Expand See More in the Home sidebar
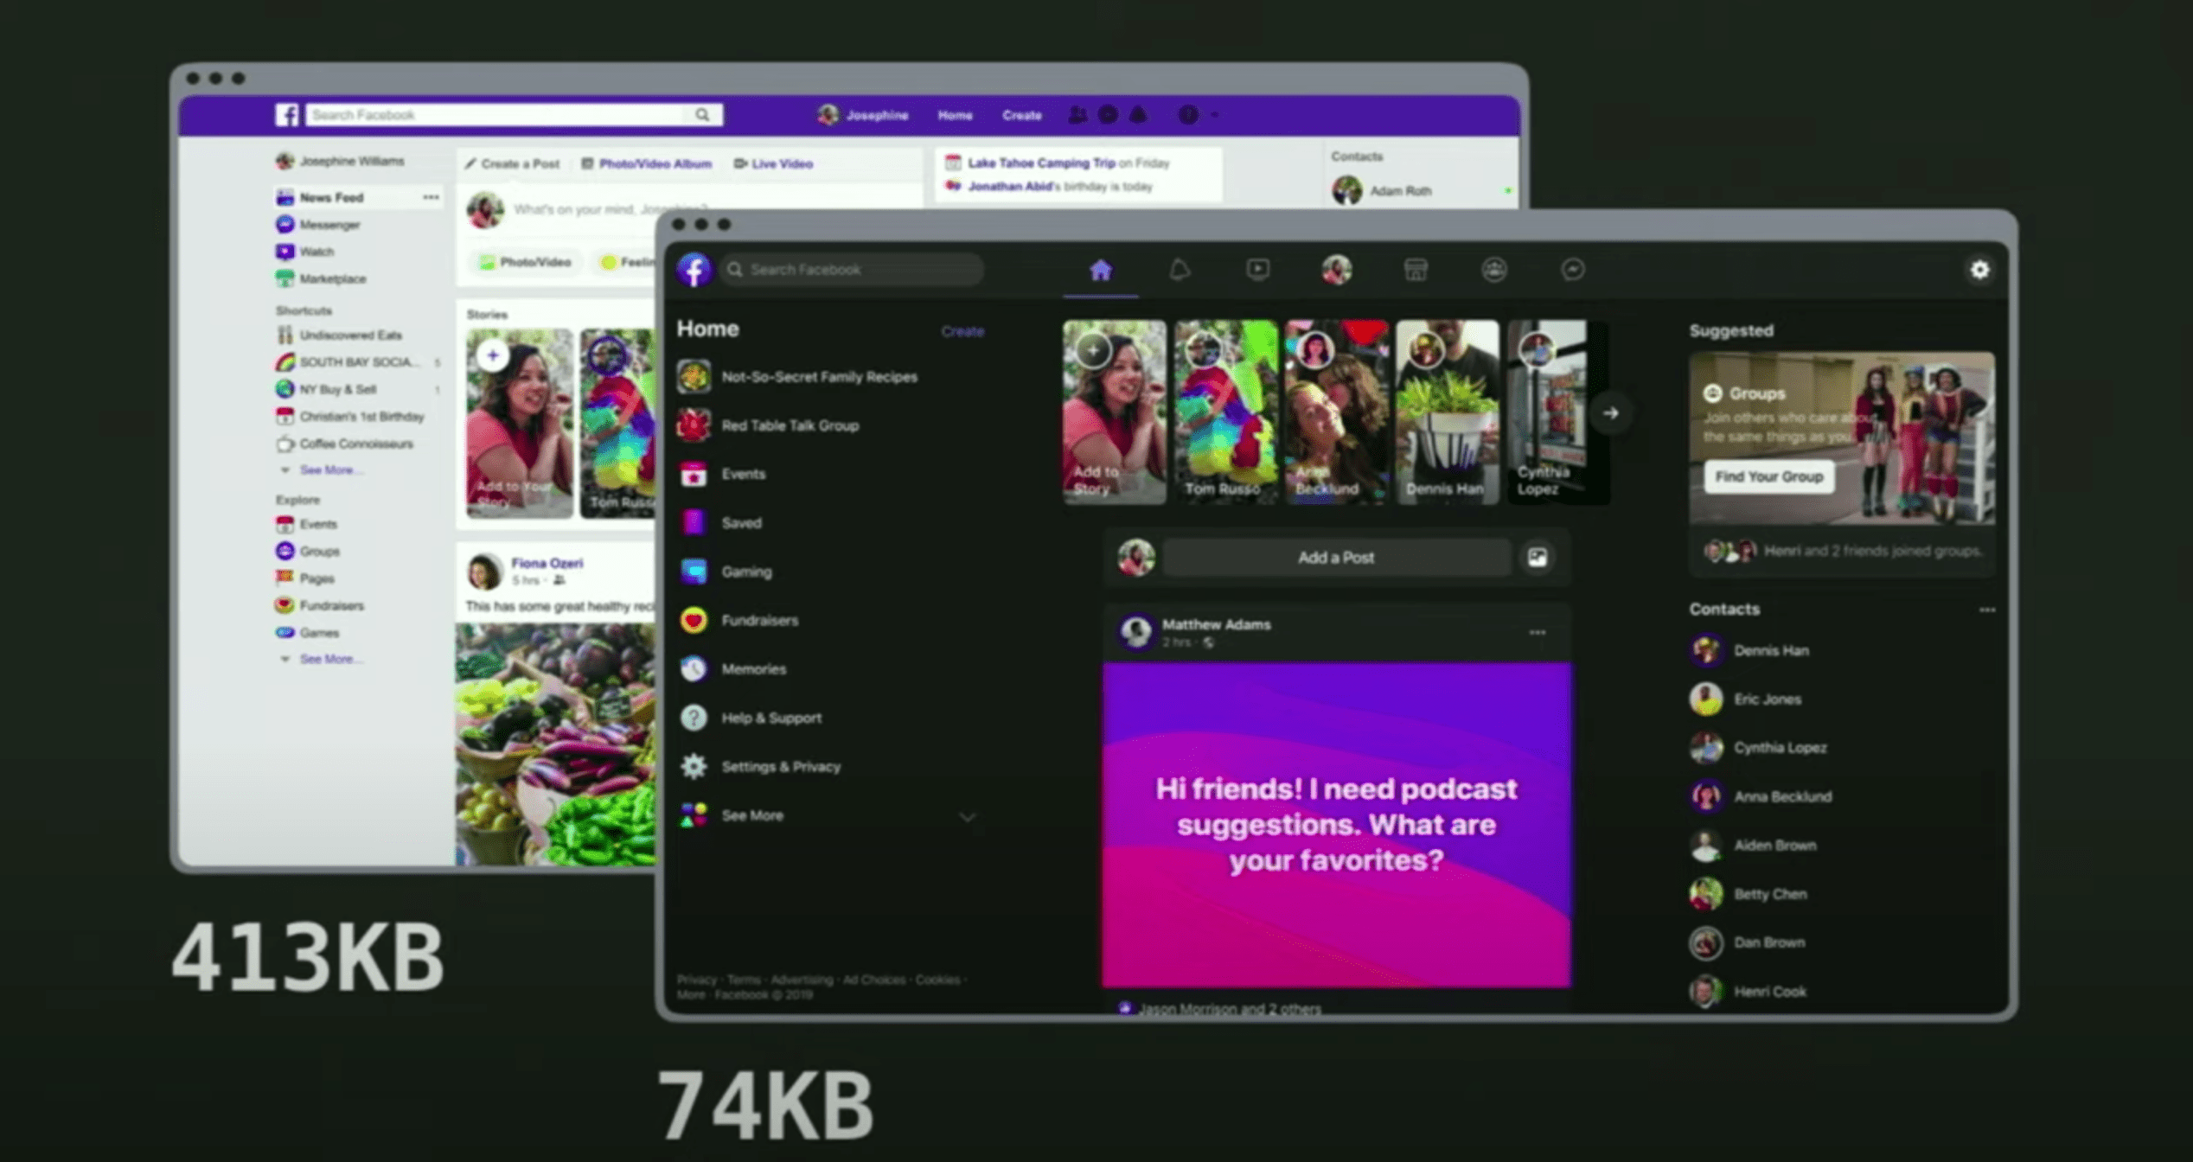This screenshot has height=1162, width=2193. coord(752,815)
